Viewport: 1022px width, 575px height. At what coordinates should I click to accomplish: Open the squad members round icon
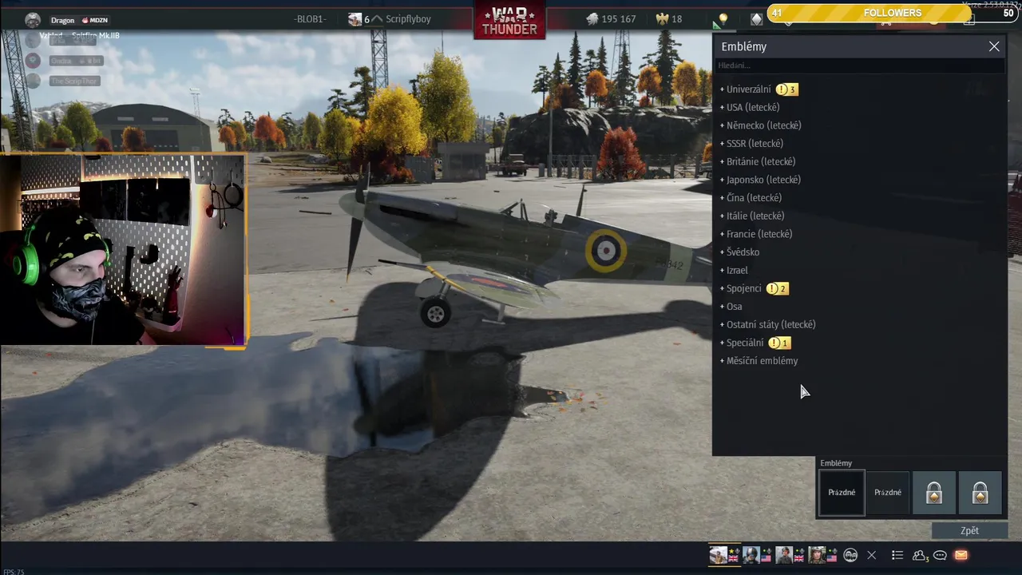850,555
